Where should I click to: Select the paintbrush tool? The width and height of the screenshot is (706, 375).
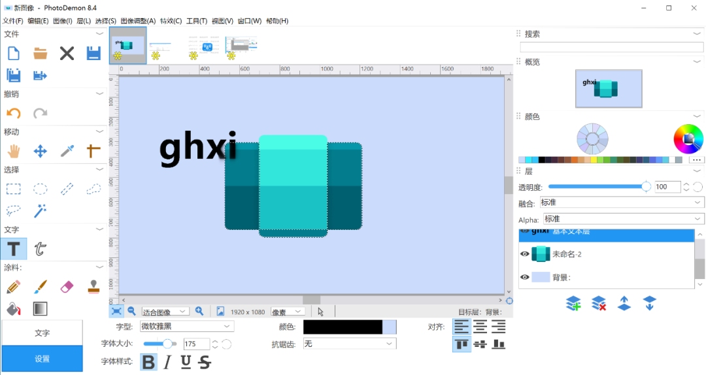(x=40, y=286)
